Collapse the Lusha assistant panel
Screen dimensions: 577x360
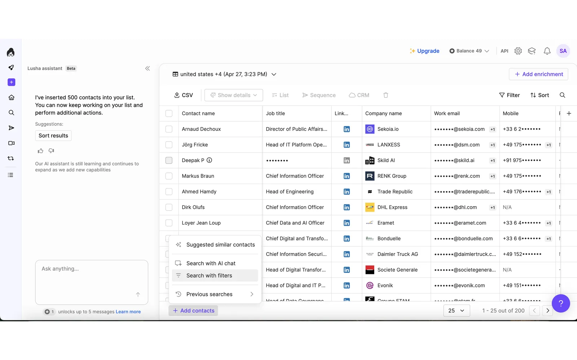pos(147,68)
